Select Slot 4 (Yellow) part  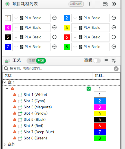tap(36, 113)
